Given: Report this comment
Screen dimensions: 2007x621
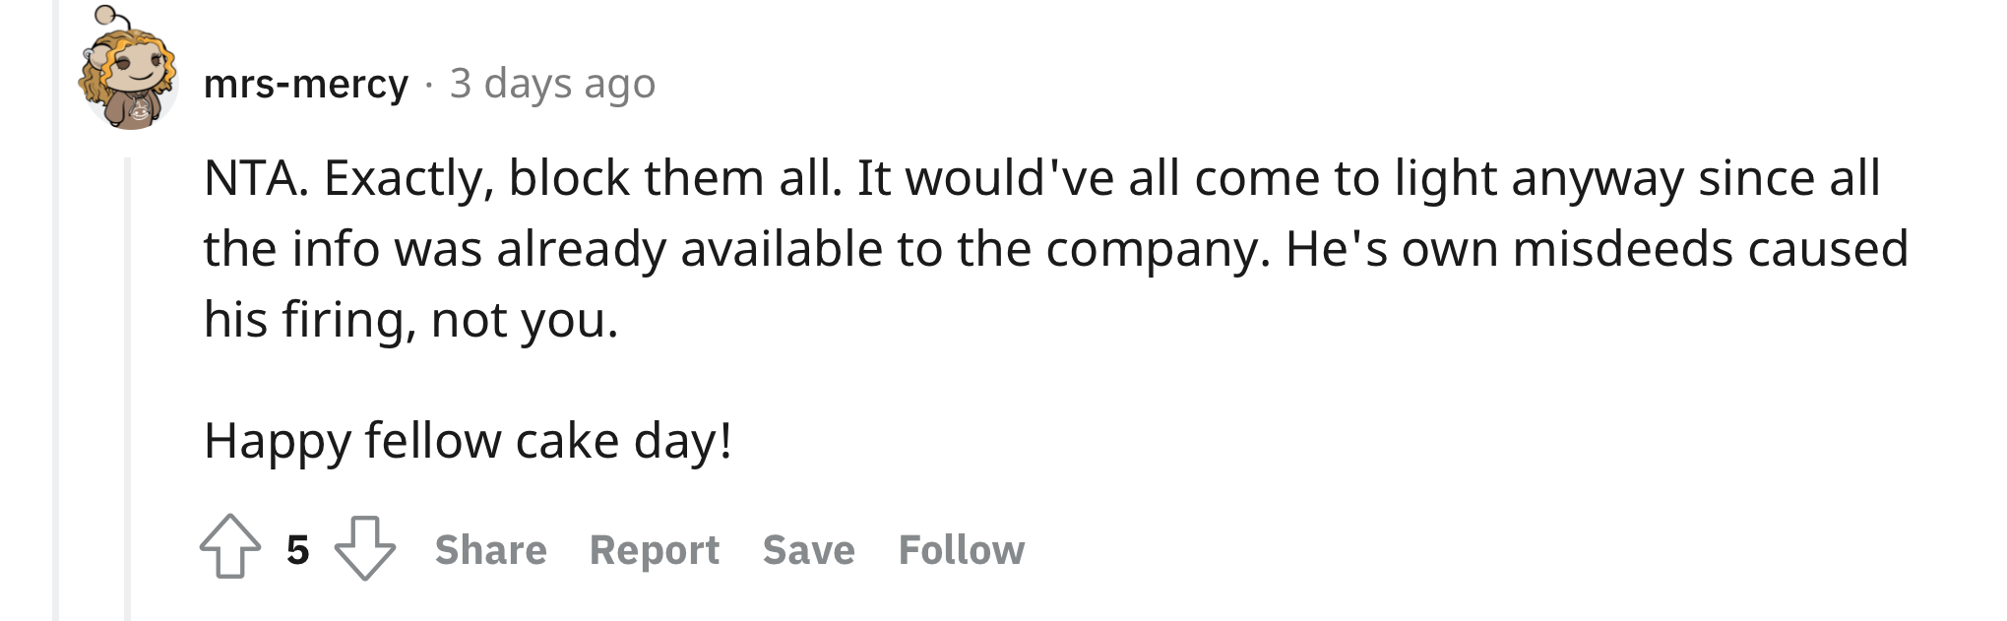Looking at the screenshot, I should click(x=655, y=549).
